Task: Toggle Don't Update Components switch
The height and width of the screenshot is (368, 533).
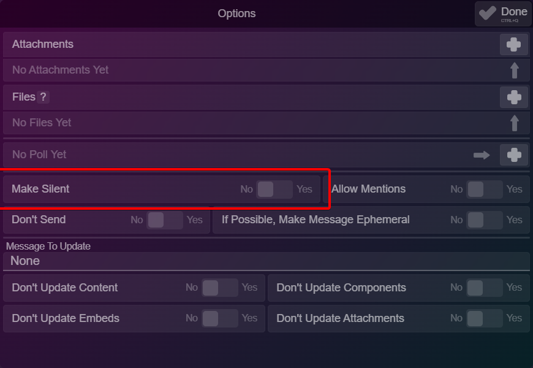Action: (485, 288)
